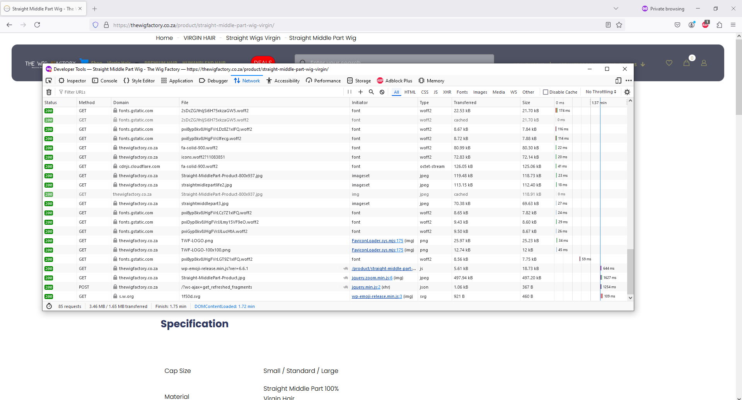Start performance analysis stopwatch icon

pyautogui.click(x=49, y=306)
